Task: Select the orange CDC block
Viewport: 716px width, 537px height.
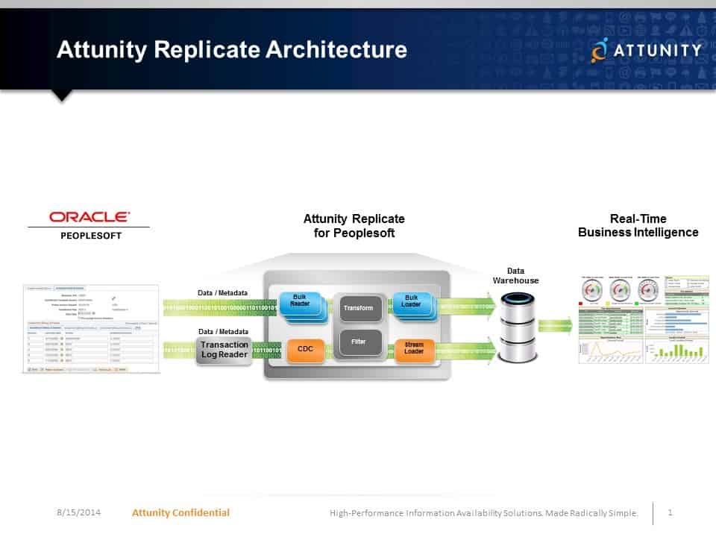Action: pyautogui.click(x=306, y=351)
